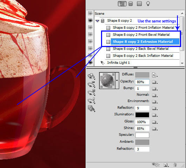The image size is (186, 168).
Task: Click the Shape 8 copy 2 Back Inflation Material
Action: (x=143, y=56)
